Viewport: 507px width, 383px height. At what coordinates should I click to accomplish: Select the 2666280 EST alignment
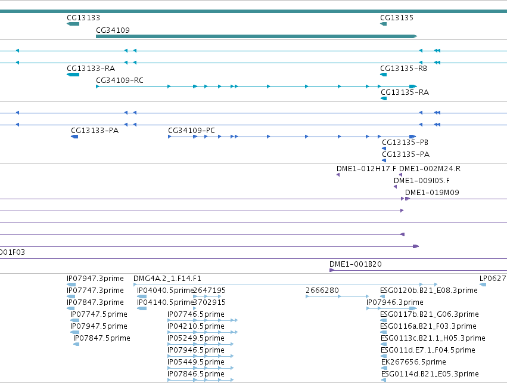pos(337,296)
